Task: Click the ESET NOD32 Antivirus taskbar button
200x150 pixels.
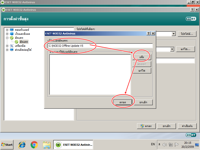Action: (73, 145)
